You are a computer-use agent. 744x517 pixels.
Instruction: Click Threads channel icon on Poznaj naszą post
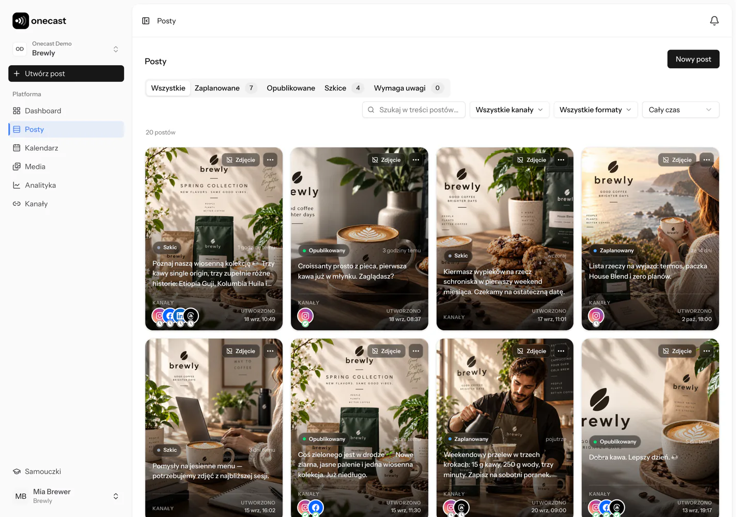[x=191, y=316]
